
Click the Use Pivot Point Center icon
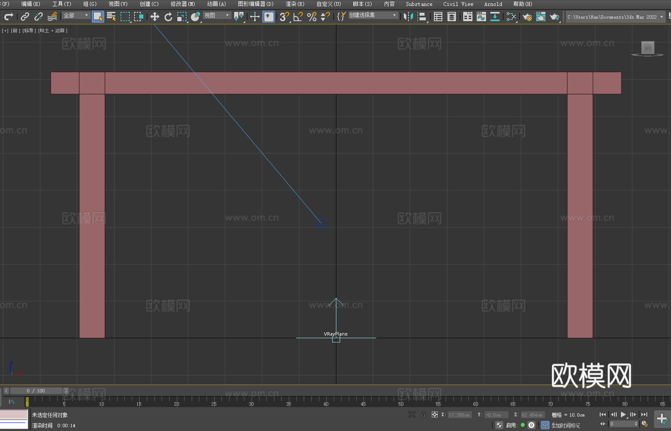[x=239, y=17]
